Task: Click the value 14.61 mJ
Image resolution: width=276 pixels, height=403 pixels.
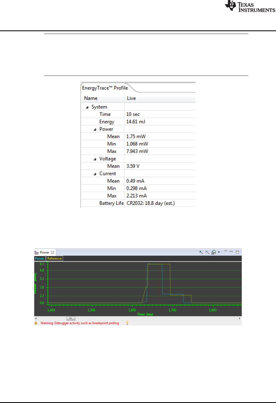Action: pyautogui.click(x=136, y=122)
